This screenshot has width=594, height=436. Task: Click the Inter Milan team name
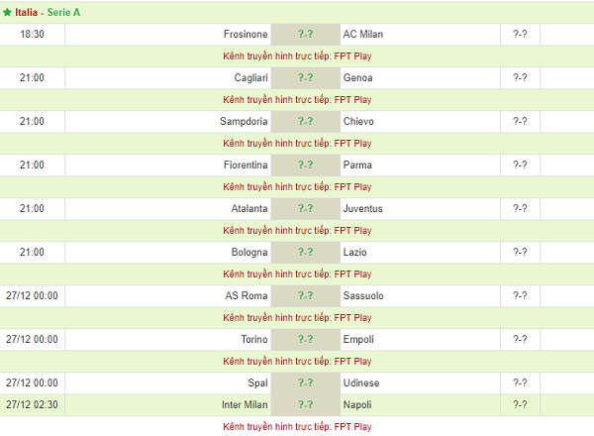[245, 404]
